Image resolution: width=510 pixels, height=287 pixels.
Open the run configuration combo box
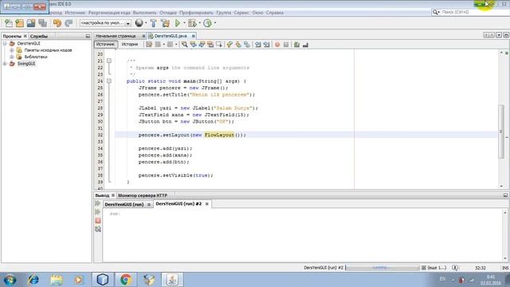point(105,23)
